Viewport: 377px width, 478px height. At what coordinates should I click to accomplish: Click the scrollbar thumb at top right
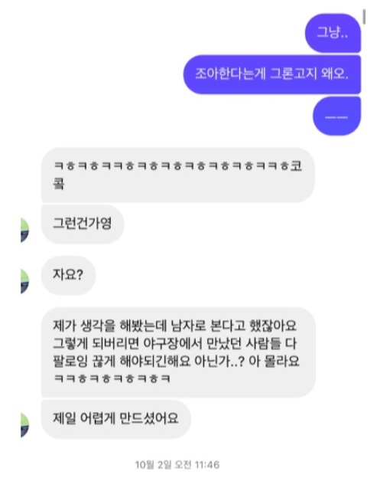click(364, 16)
